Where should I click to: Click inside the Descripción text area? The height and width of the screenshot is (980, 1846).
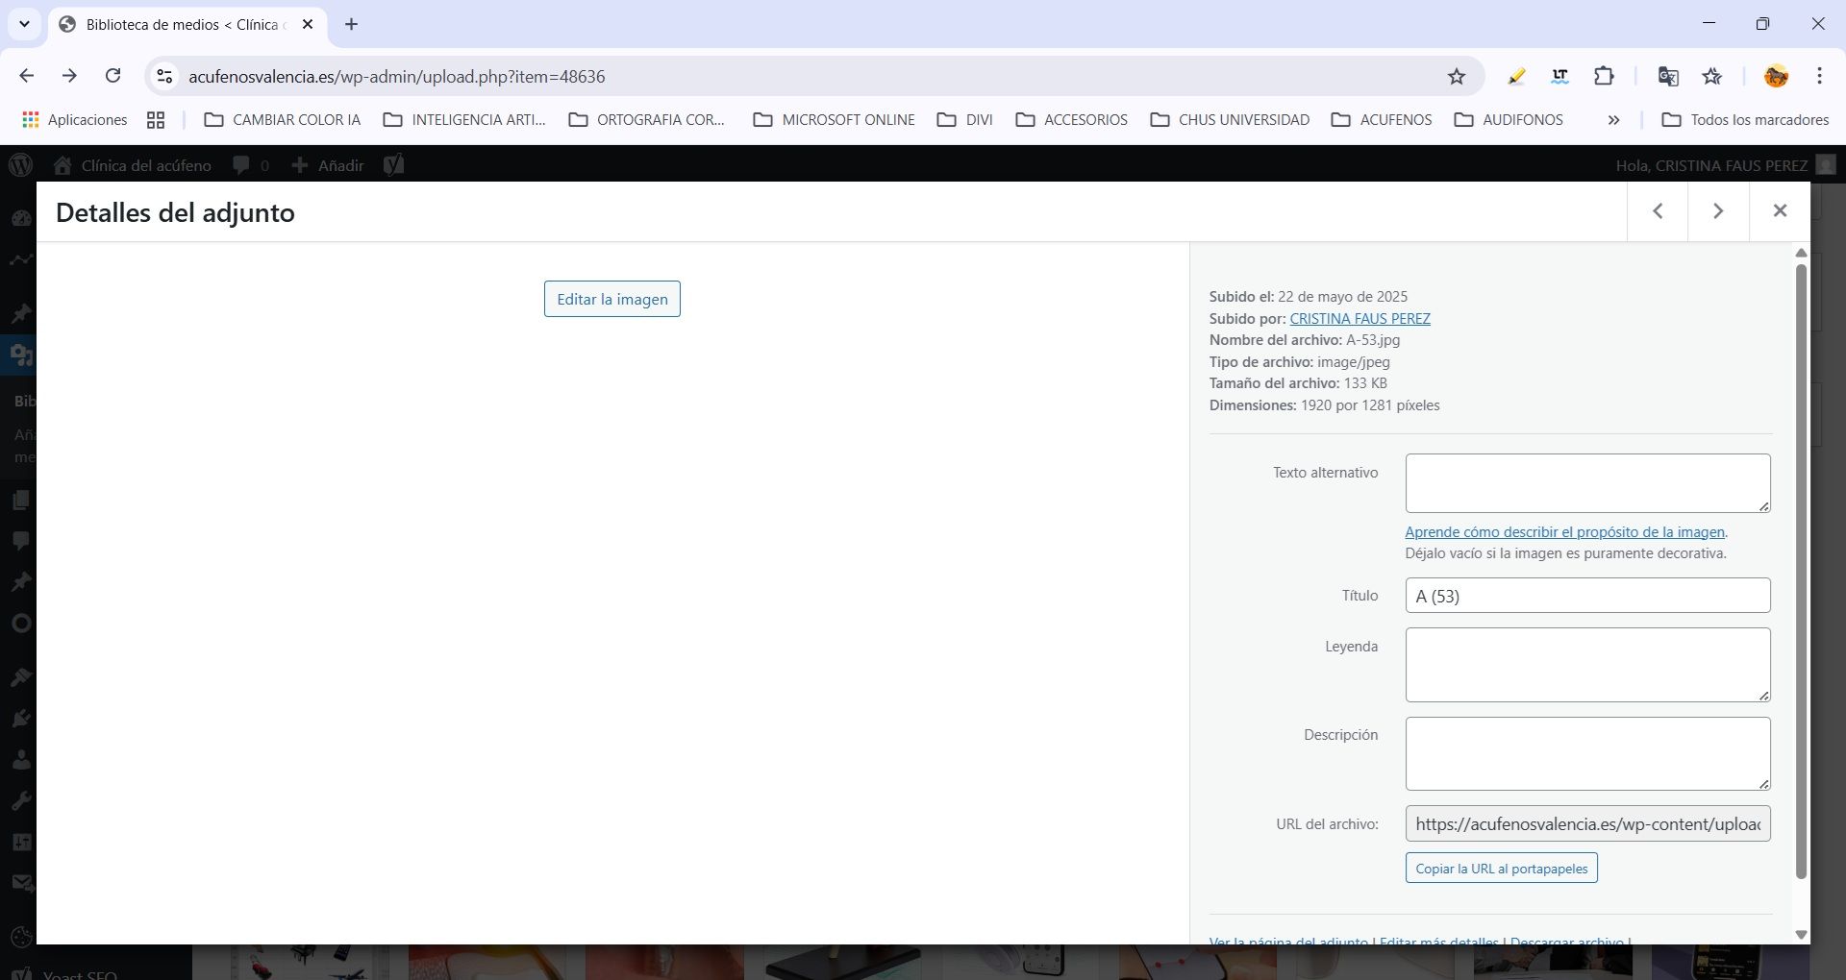tap(1587, 754)
